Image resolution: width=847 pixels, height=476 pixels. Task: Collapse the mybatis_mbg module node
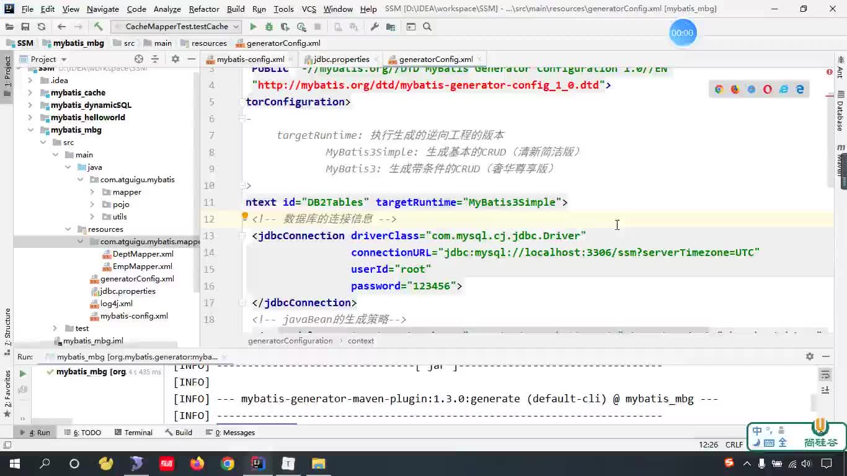click(x=30, y=130)
